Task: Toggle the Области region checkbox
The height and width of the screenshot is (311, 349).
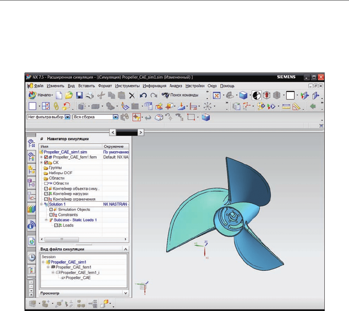Action: pyautogui.click(x=46, y=183)
